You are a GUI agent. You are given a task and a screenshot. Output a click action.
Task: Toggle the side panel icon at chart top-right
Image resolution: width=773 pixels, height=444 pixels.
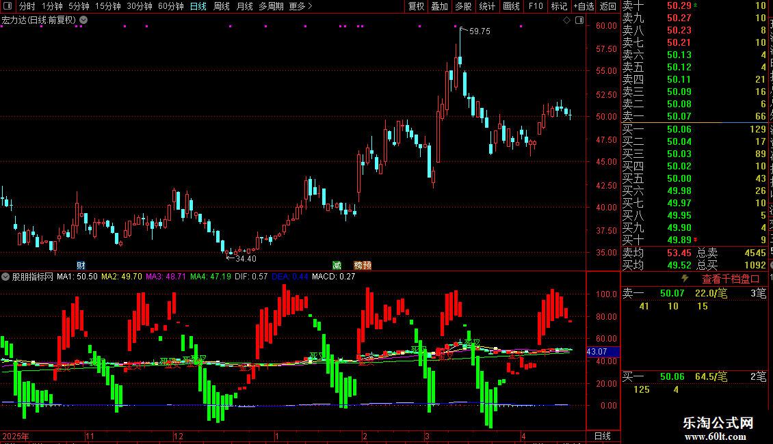point(579,20)
